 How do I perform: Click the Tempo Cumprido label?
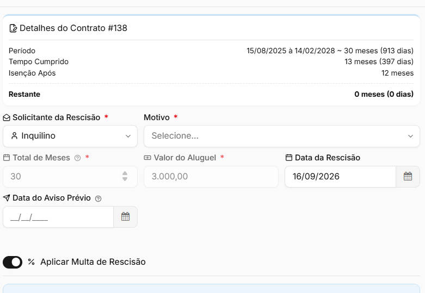click(39, 62)
